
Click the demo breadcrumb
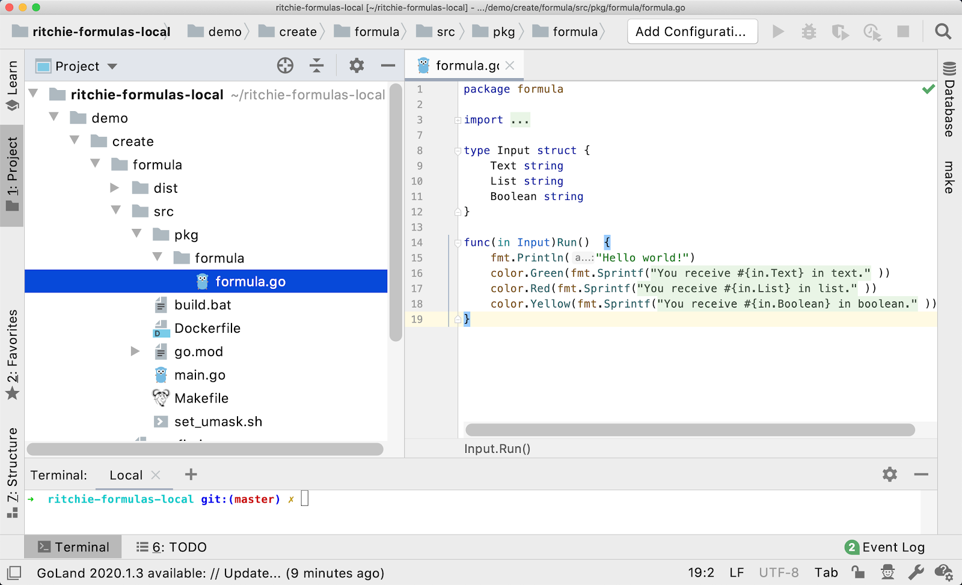[215, 32]
